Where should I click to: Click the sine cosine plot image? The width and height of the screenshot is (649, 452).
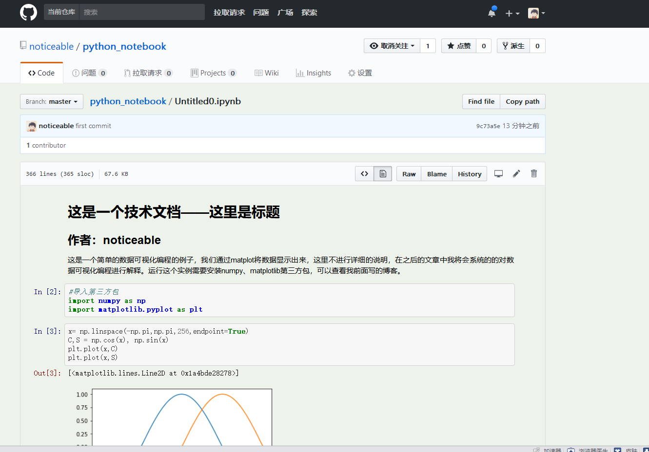point(174,417)
